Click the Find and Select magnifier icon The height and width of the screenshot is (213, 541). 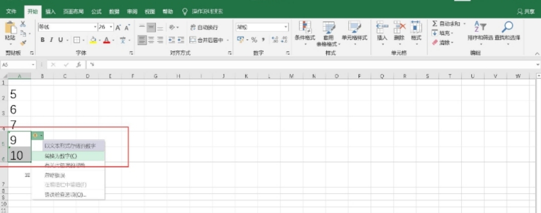click(507, 27)
